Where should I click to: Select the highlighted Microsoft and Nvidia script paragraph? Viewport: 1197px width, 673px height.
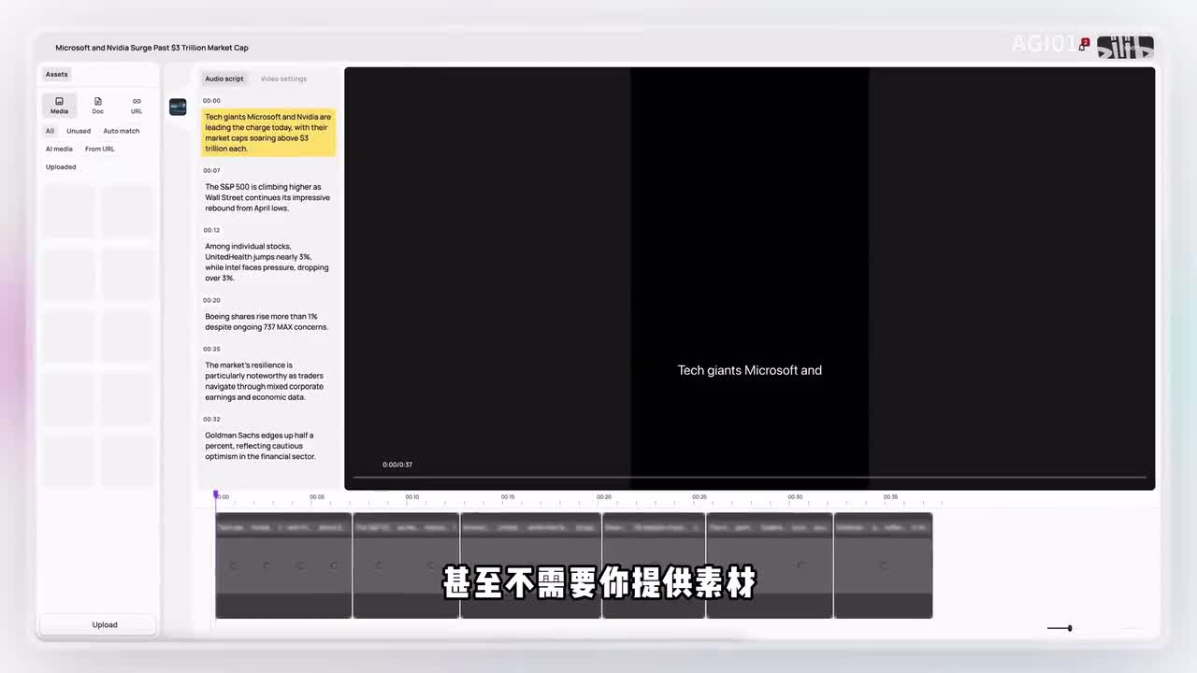[x=268, y=133]
